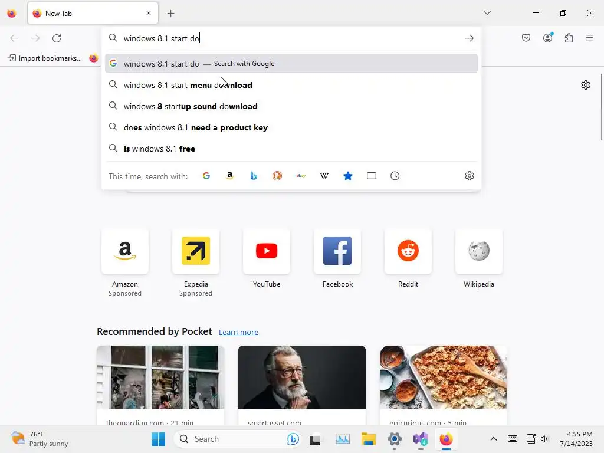This screenshot has width=604, height=453.
Task: Open the Getting Started Firefox bookmark icon
Action: tap(94, 58)
